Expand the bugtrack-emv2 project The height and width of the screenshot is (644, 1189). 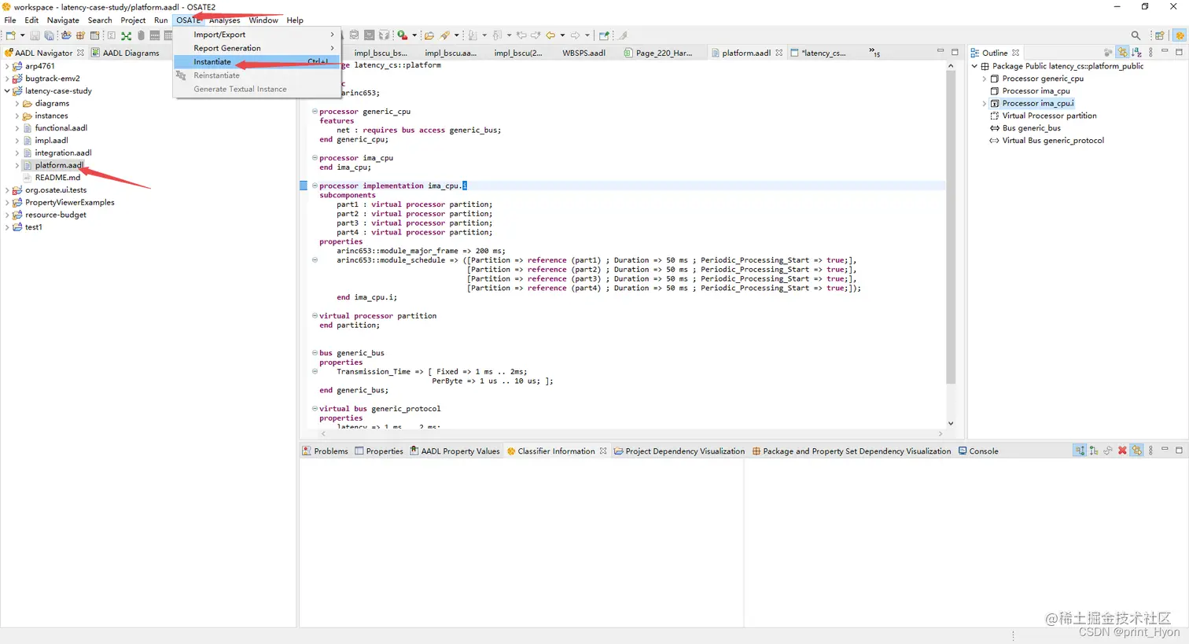[7, 79]
